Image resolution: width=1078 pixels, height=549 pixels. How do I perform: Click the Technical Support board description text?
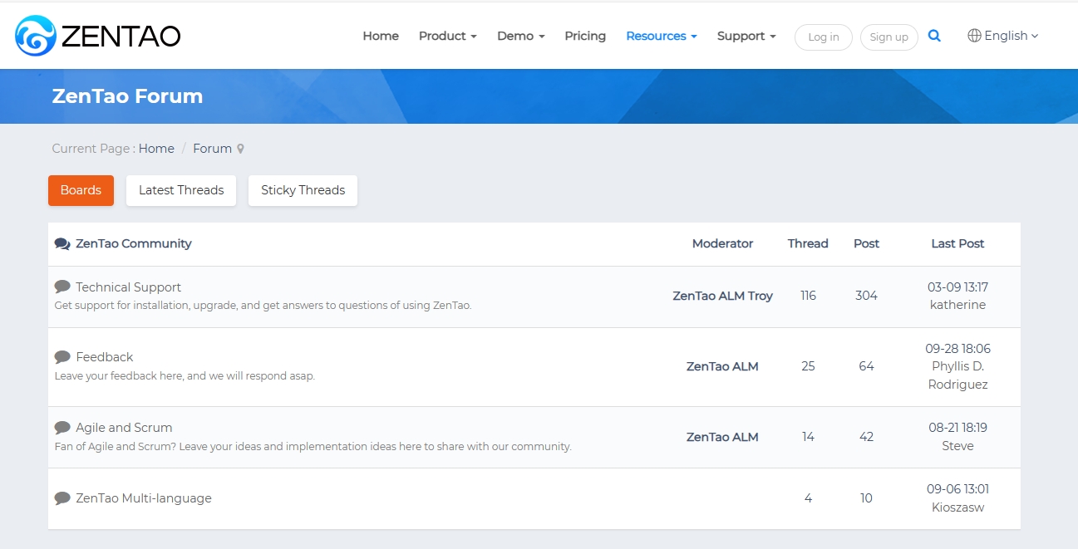click(x=263, y=306)
